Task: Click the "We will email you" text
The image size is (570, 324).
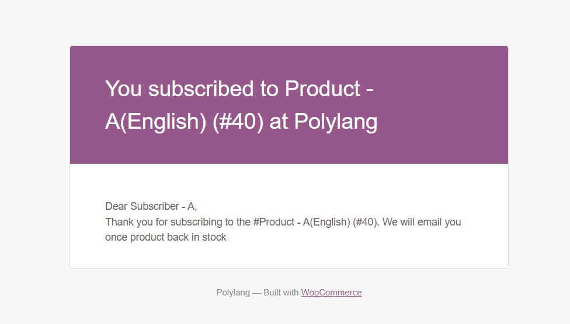Action: [422, 222]
